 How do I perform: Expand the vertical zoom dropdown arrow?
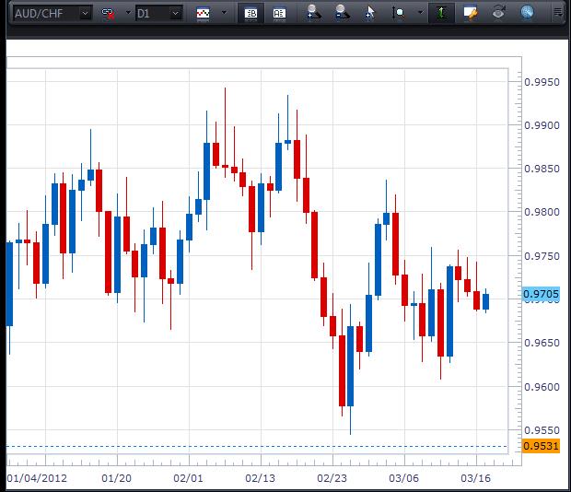[420, 13]
